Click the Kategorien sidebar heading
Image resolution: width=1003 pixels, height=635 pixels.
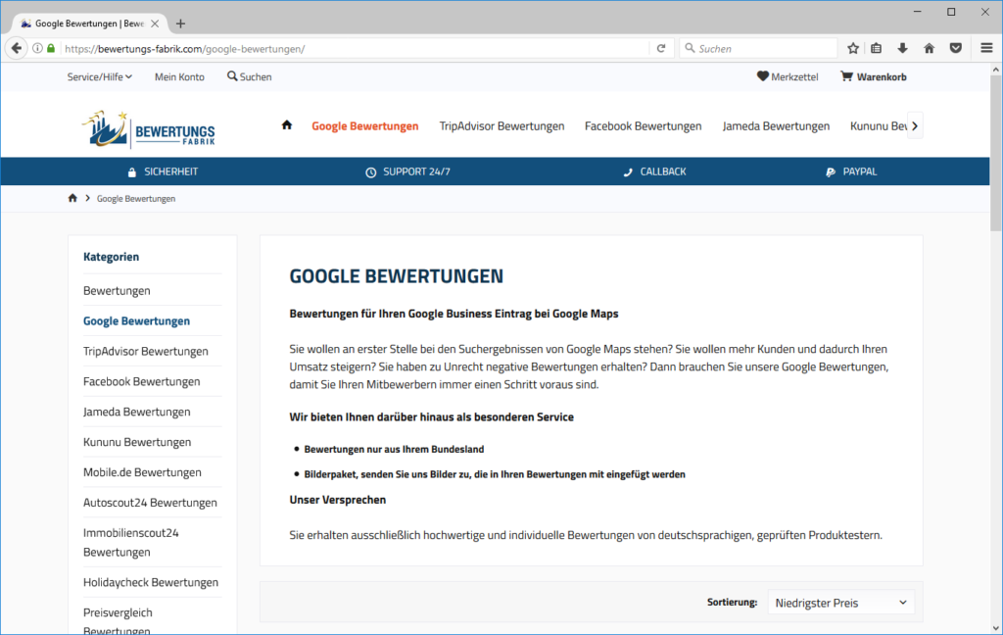[x=111, y=257]
